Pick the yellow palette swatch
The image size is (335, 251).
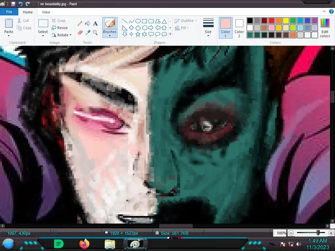(x=286, y=21)
